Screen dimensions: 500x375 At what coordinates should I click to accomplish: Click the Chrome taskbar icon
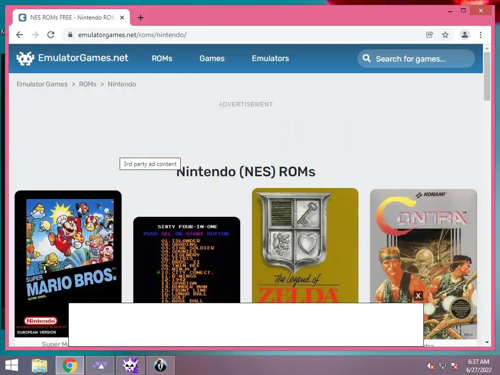click(x=70, y=365)
